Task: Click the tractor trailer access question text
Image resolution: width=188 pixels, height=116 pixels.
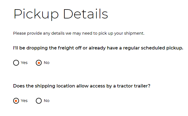Action: 82,86
